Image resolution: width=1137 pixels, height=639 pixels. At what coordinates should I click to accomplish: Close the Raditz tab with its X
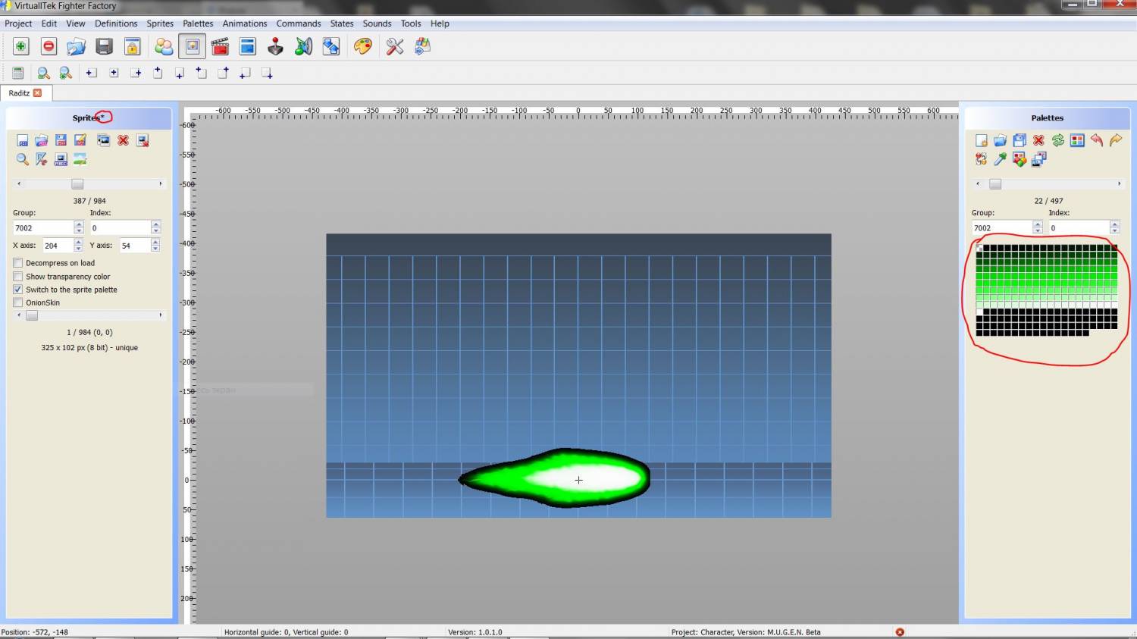[37, 93]
